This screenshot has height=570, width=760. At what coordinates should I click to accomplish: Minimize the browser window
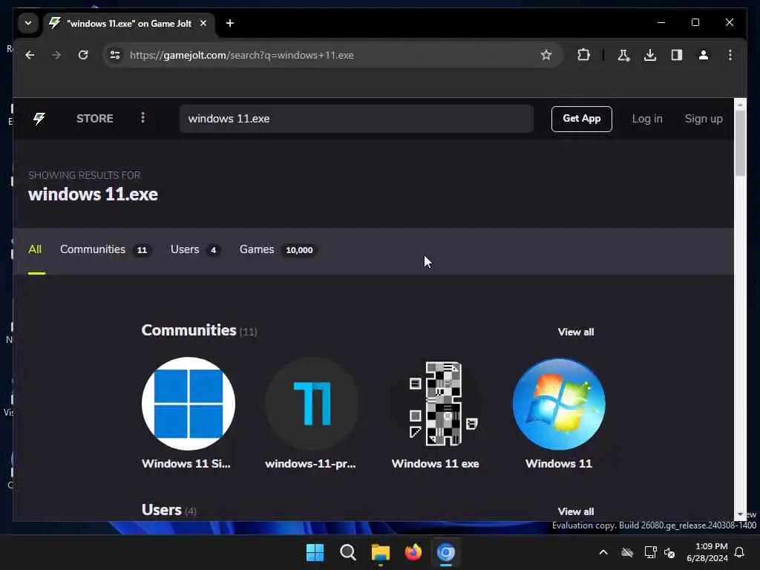point(661,22)
